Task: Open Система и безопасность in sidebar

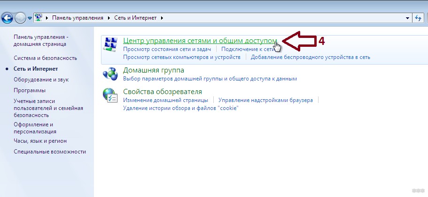Action: [45, 58]
